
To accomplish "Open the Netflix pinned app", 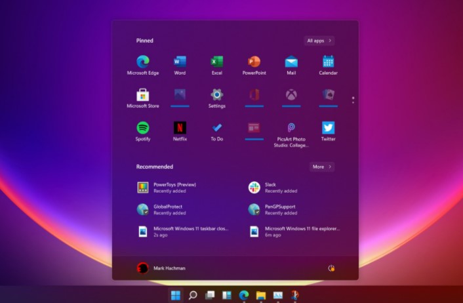I will coord(180,131).
